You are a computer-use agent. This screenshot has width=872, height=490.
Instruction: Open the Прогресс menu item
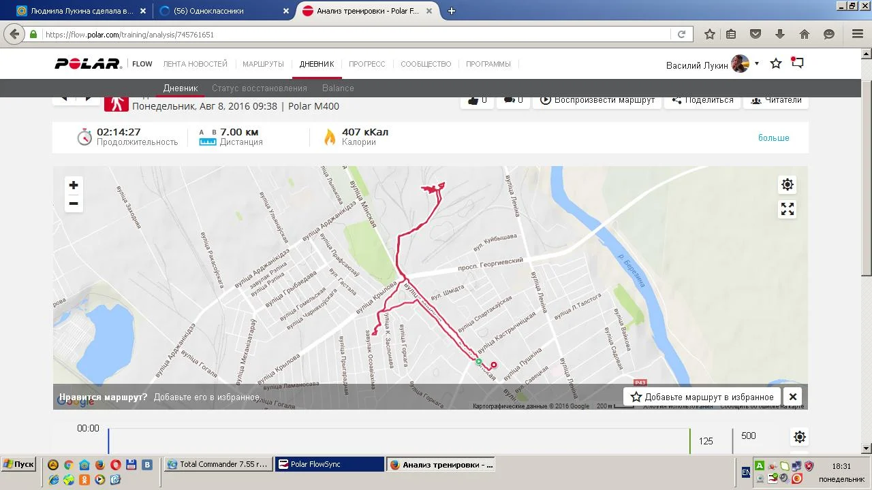tap(367, 64)
